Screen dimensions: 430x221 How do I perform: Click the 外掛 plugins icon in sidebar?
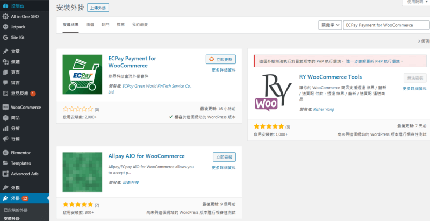5,199
